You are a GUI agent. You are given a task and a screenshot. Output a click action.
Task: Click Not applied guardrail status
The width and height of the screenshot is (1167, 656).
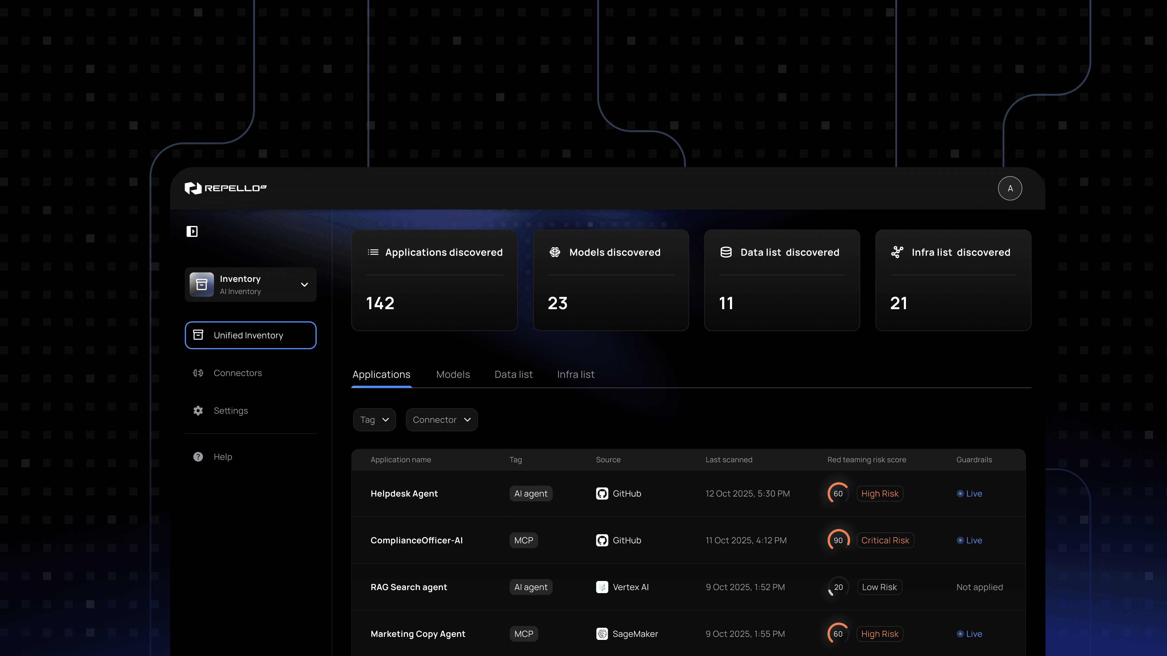tap(979, 587)
